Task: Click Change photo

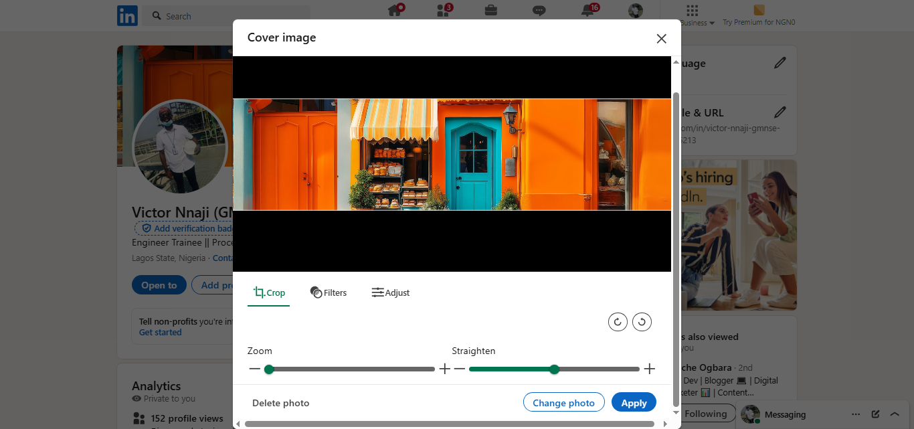Action: point(563,402)
